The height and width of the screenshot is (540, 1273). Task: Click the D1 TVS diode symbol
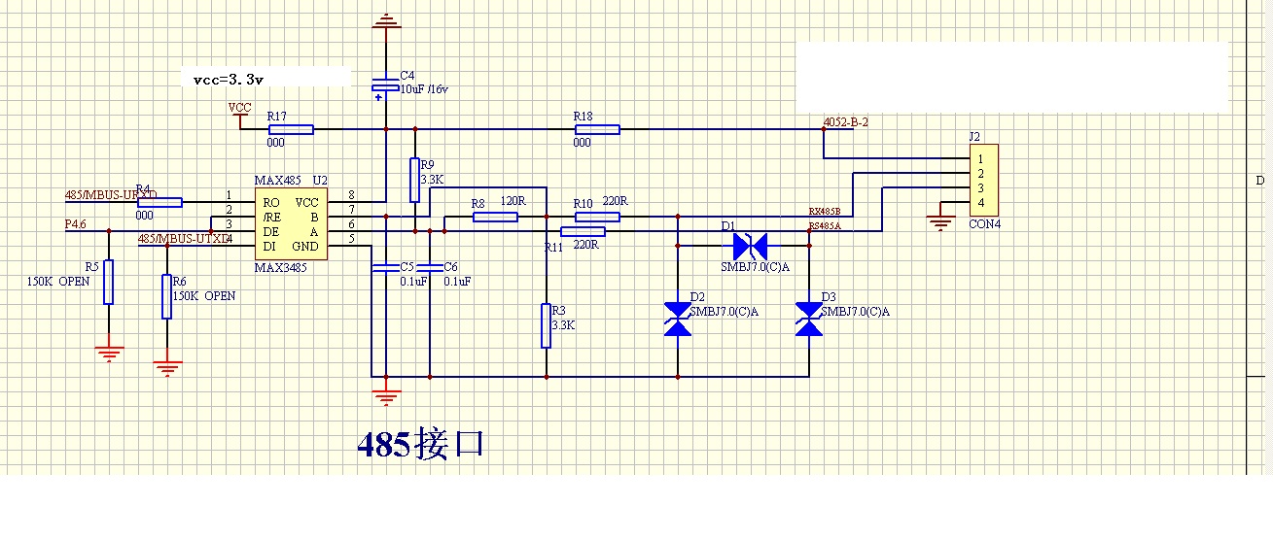click(x=750, y=247)
